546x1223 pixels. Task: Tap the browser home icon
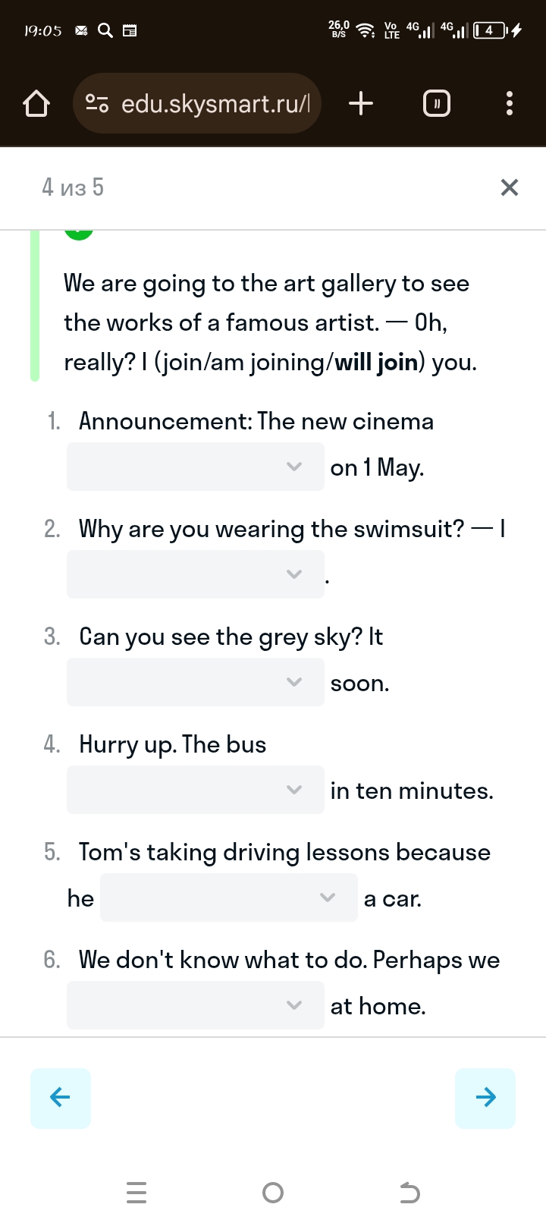(x=36, y=103)
